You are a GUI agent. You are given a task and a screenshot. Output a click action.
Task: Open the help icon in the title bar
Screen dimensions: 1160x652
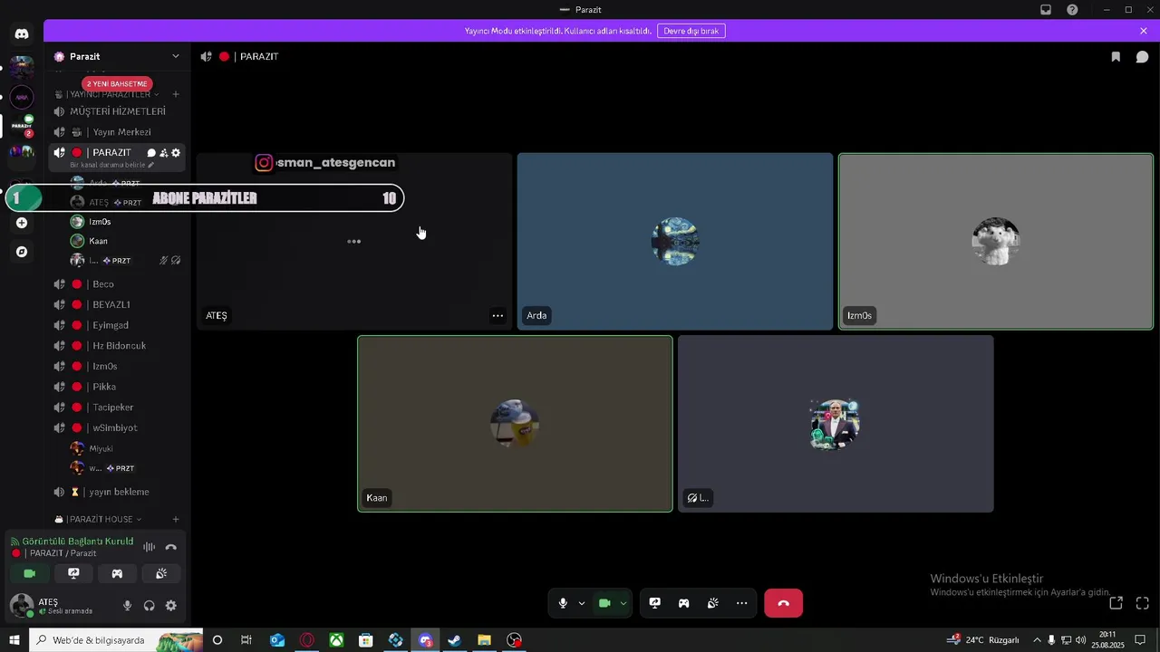pyautogui.click(x=1072, y=10)
